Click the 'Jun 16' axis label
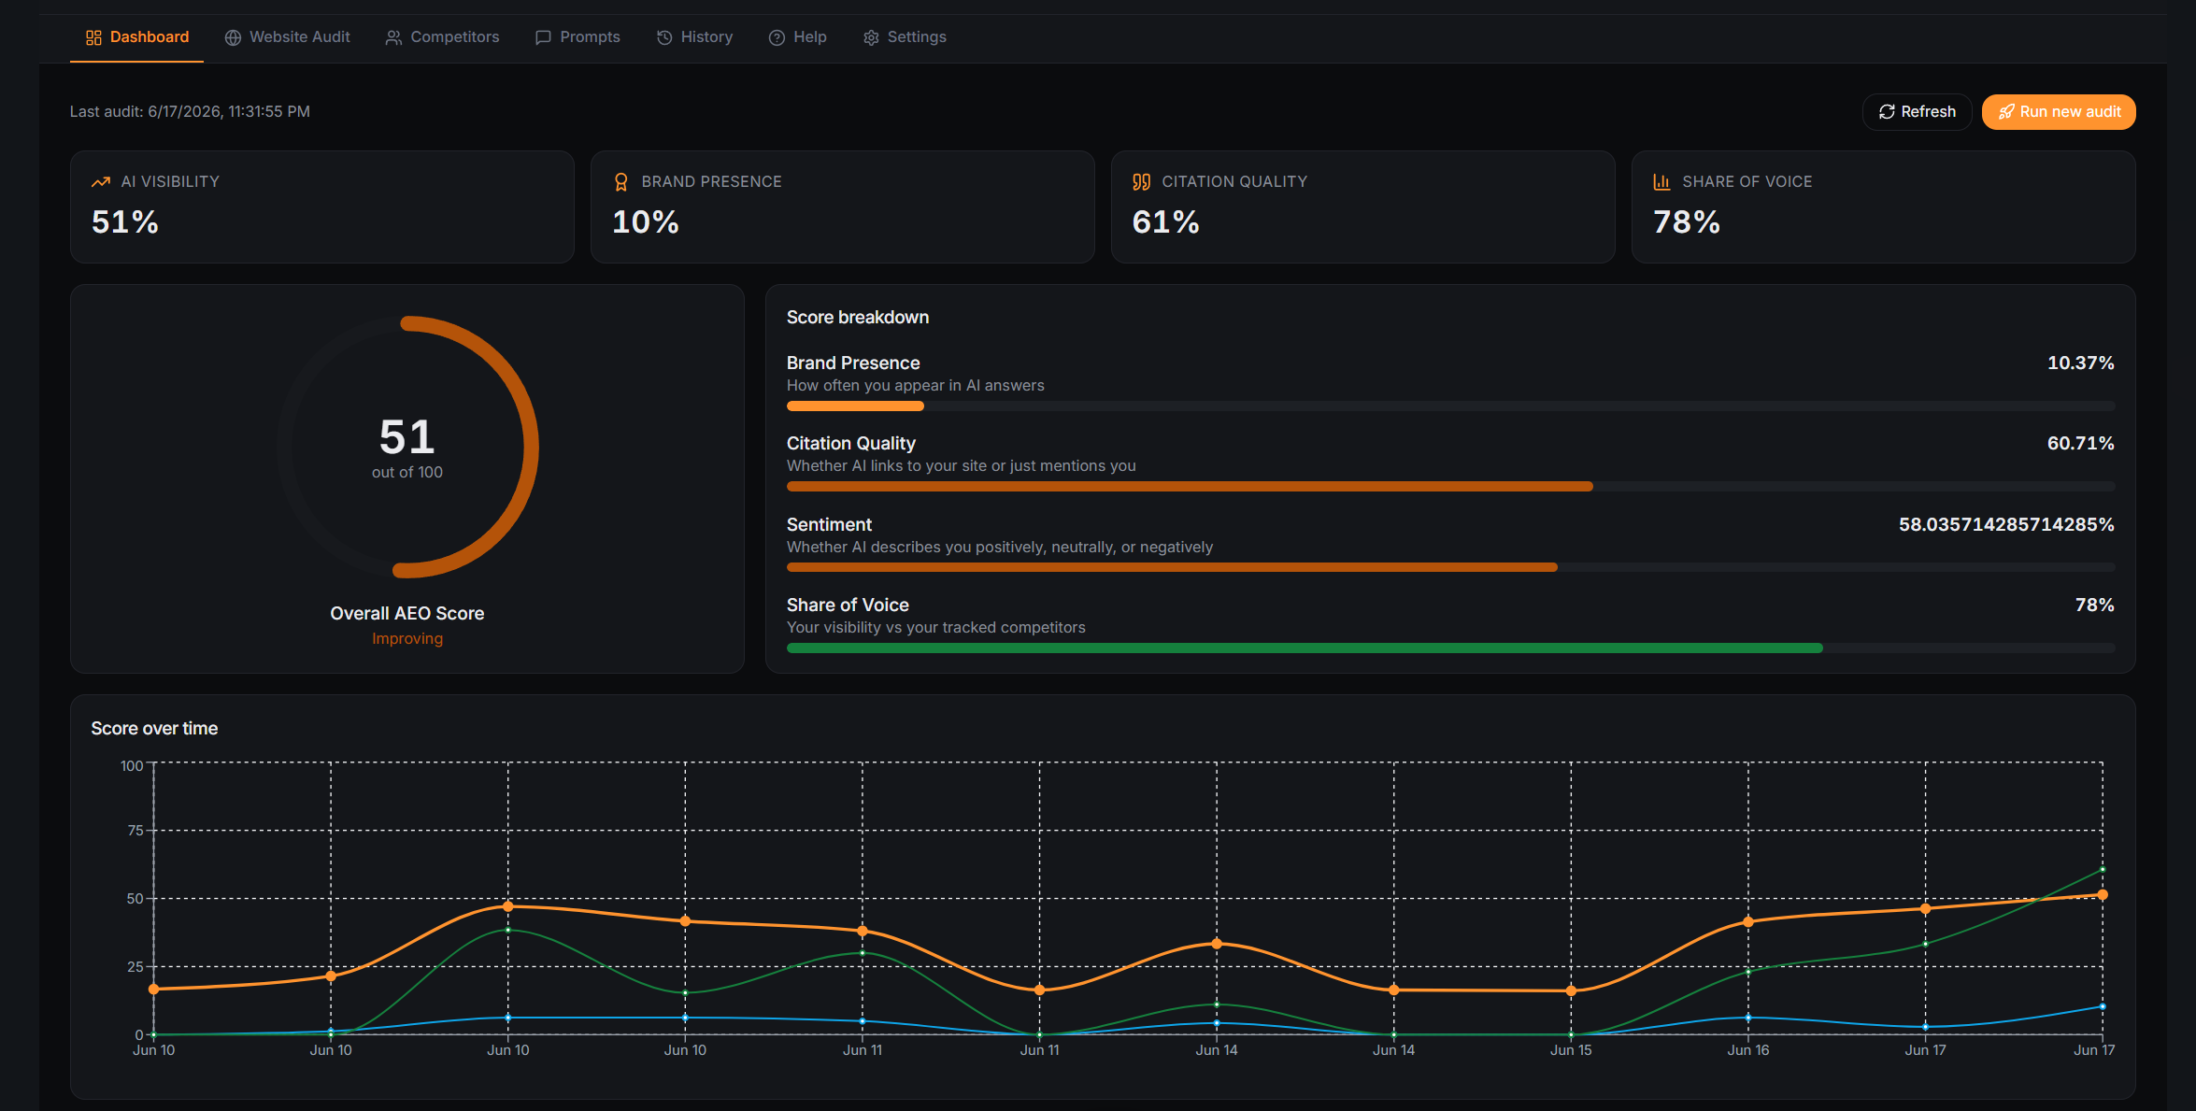 (x=1748, y=1050)
